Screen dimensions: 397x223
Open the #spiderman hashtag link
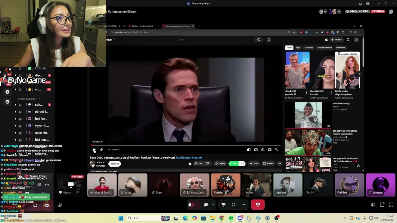[x=183, y=158]
